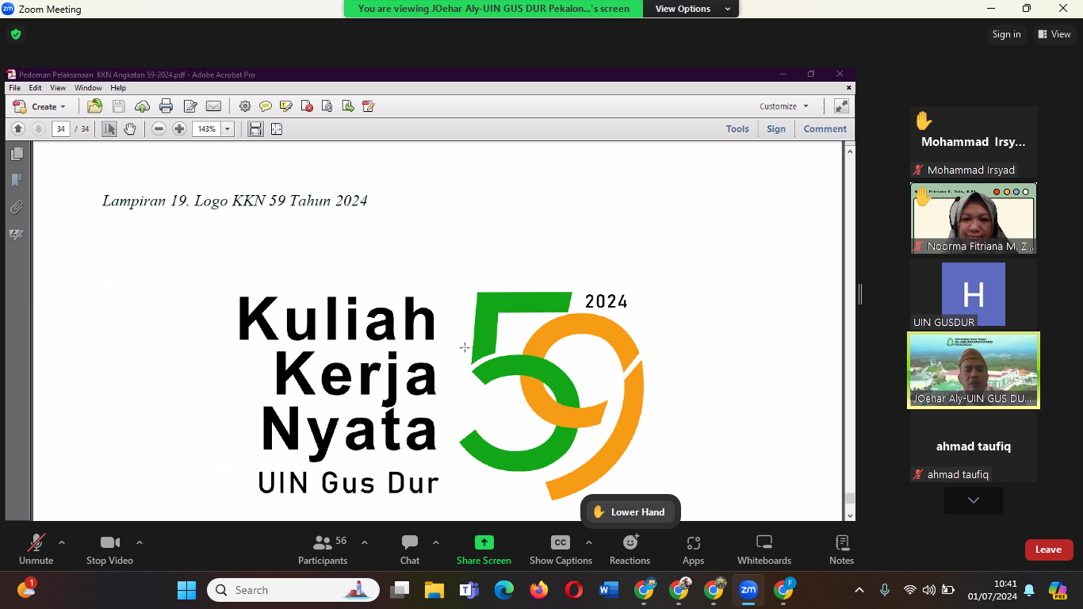Open Acrobat Help menu
This screenshot has width=1083, height=609.
pyautogui.click(x=118, y=88)
